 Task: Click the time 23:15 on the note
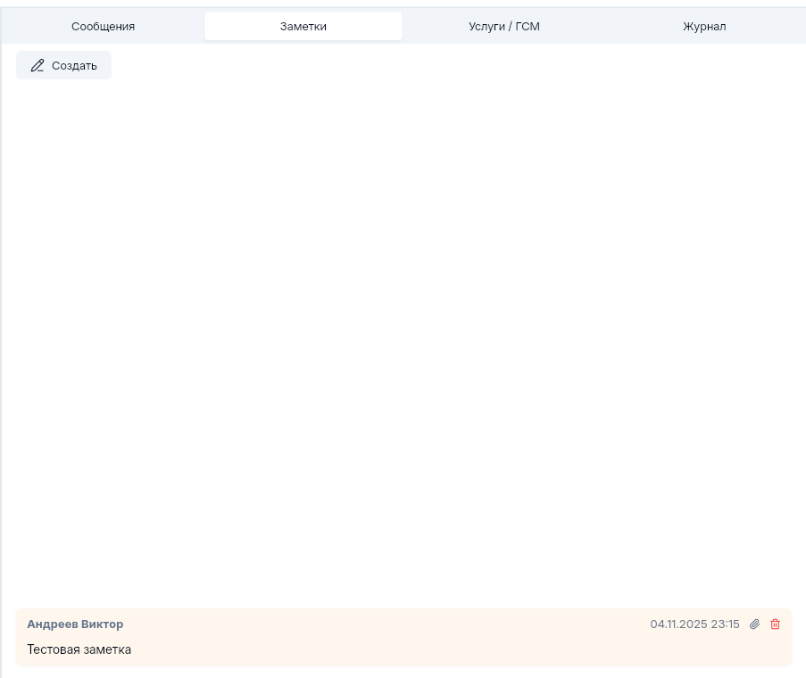point(725,624)
